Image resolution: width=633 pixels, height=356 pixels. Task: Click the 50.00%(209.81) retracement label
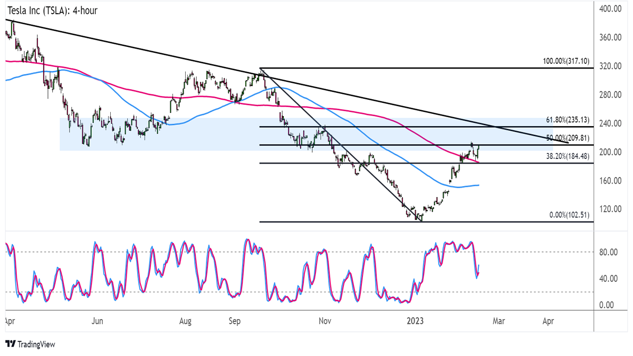click(568, 138)
